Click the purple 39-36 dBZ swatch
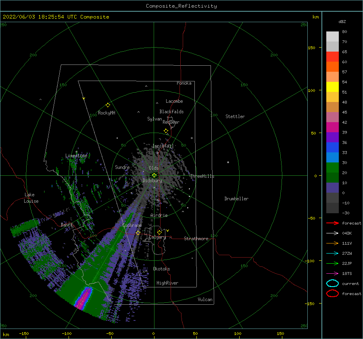Viewport: 363px width, 339px height. (x=332, y=137)
